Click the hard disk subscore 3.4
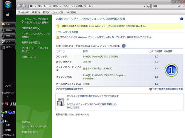This screenshot has height=138, width=185. (156, 69)
